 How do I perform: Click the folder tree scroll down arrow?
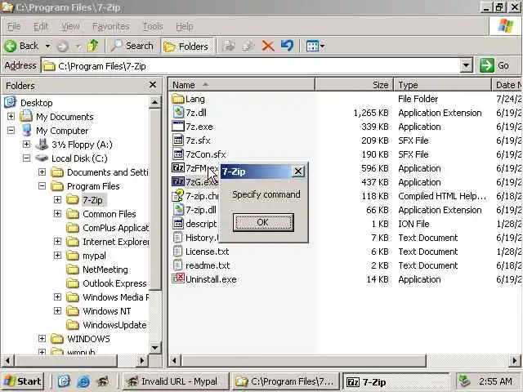point(154,348)
